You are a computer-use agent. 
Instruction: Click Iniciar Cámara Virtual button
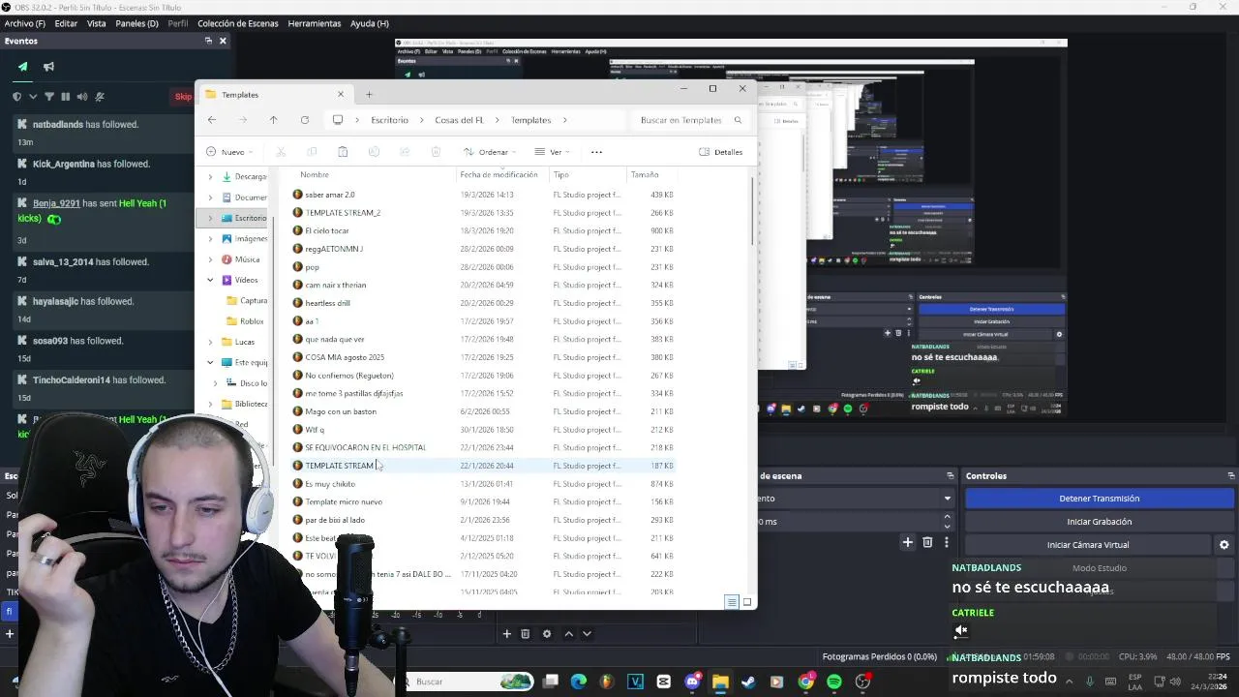(1088, 545)
